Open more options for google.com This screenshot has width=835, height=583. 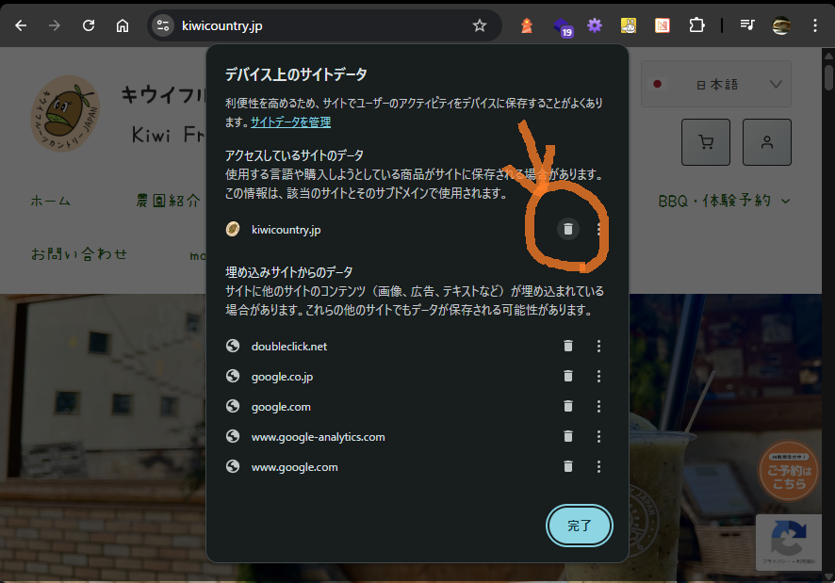coord(598,406)
